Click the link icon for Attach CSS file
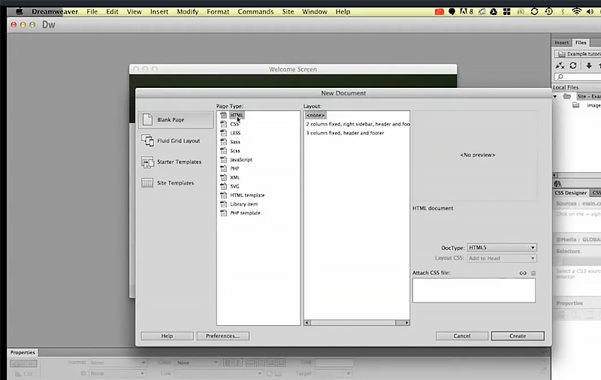 coord(523,273)
